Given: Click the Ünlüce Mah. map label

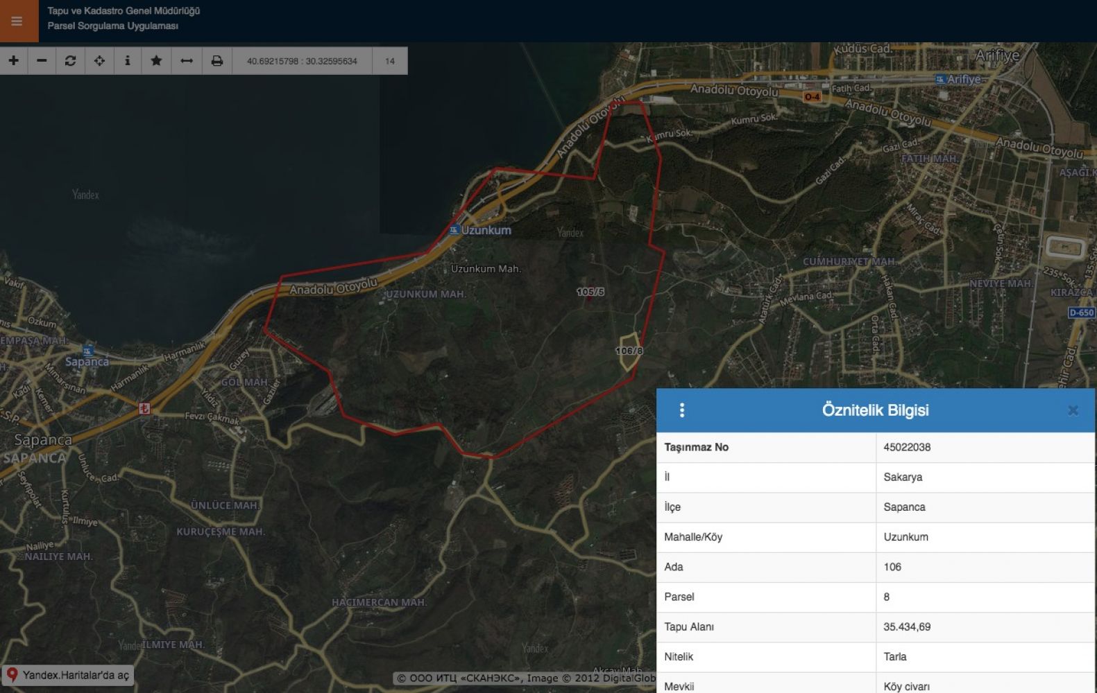Looking at the screenshot, I should click(x=225, y=505).
